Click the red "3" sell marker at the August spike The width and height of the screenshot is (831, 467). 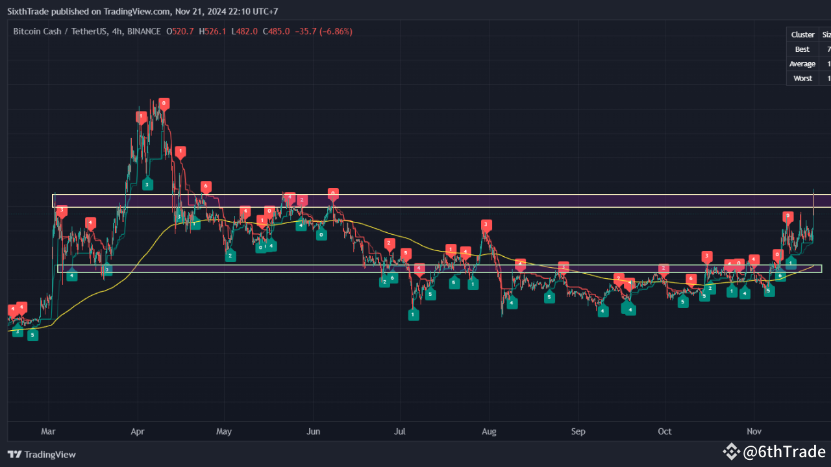pos(486,224)
